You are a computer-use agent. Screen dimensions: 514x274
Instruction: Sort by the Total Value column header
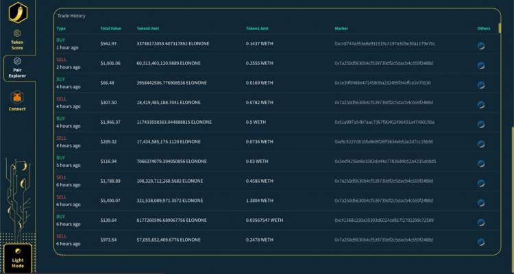coord(110,29)
